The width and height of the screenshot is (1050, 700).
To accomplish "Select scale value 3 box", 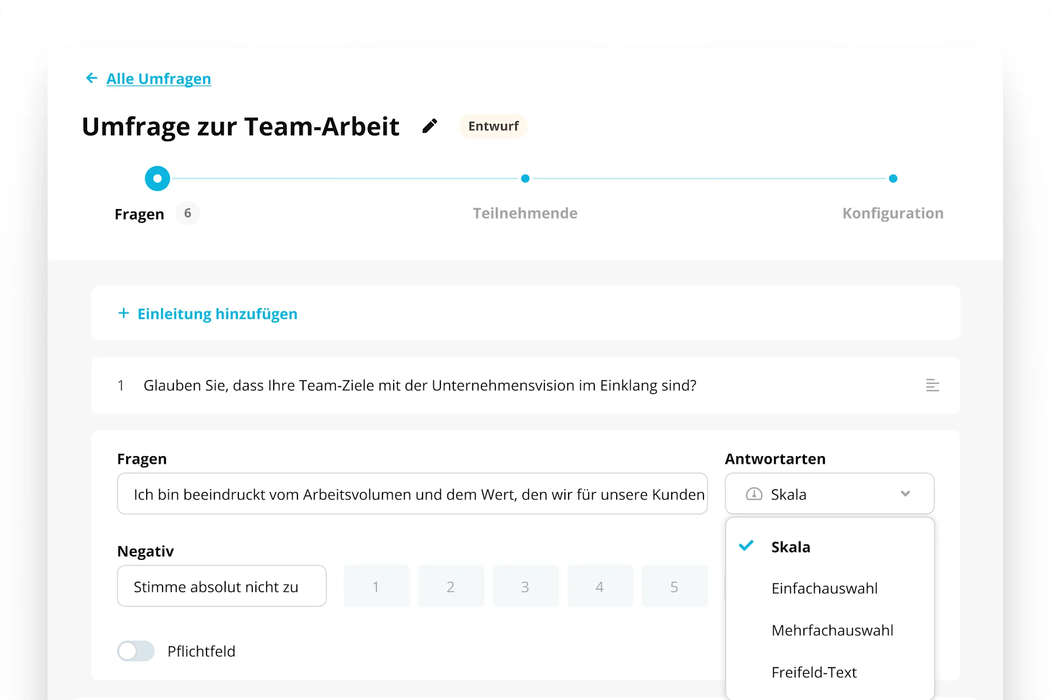I will pos(525,586).
